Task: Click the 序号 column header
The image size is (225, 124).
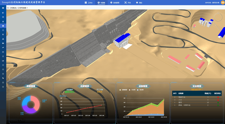Action: 175,93
